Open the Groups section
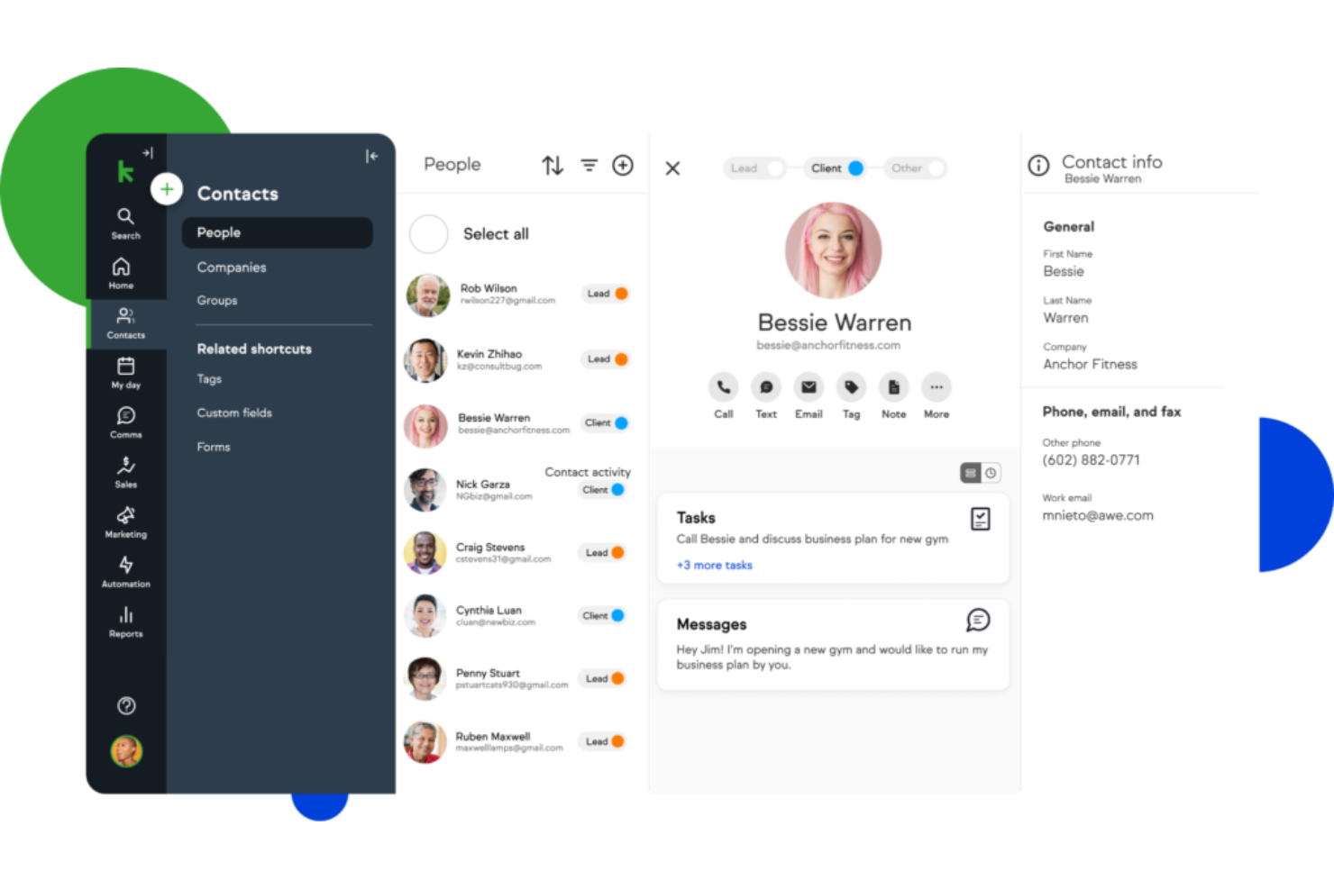Screen dimensions: 1334x889 [216, 300]
